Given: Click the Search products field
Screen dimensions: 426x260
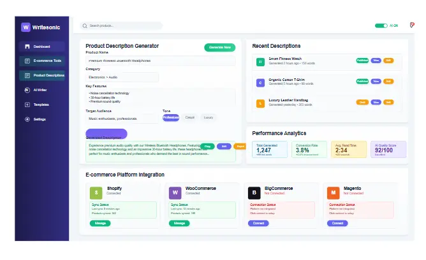Looking at the screenshot, I should (x=121, y=25).
